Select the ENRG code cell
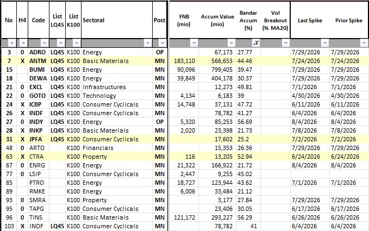The image size is (369, 231). point(39,166)
